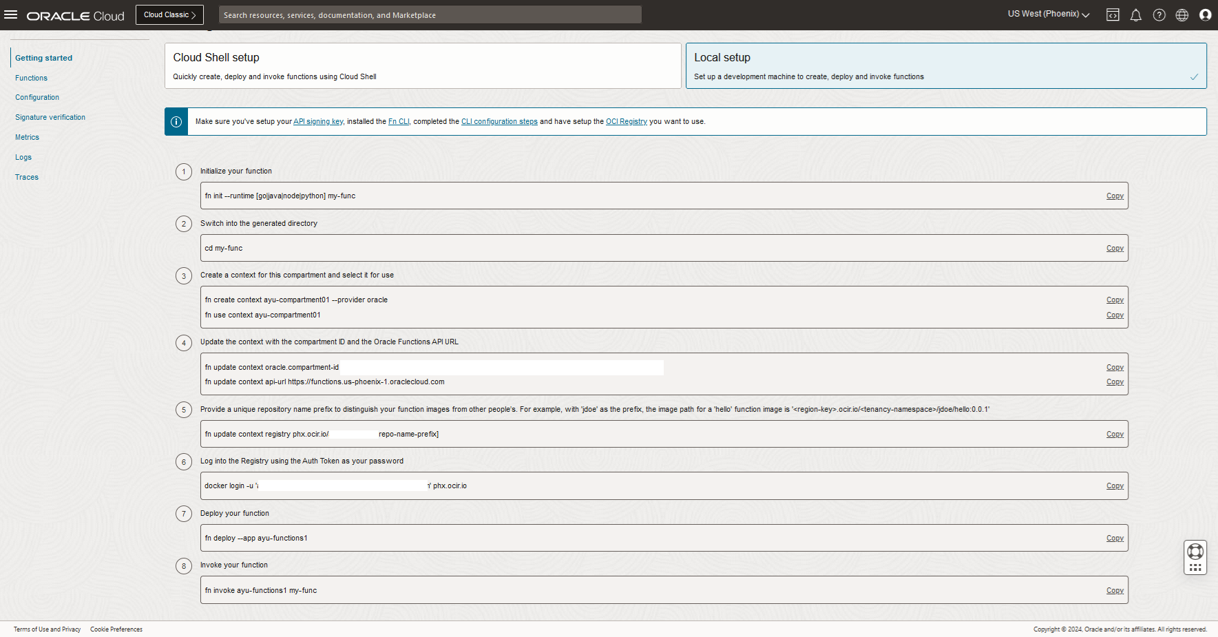Open the language globe menu
Screen dimensions: 1218x637
click(x=1182, y=15)
